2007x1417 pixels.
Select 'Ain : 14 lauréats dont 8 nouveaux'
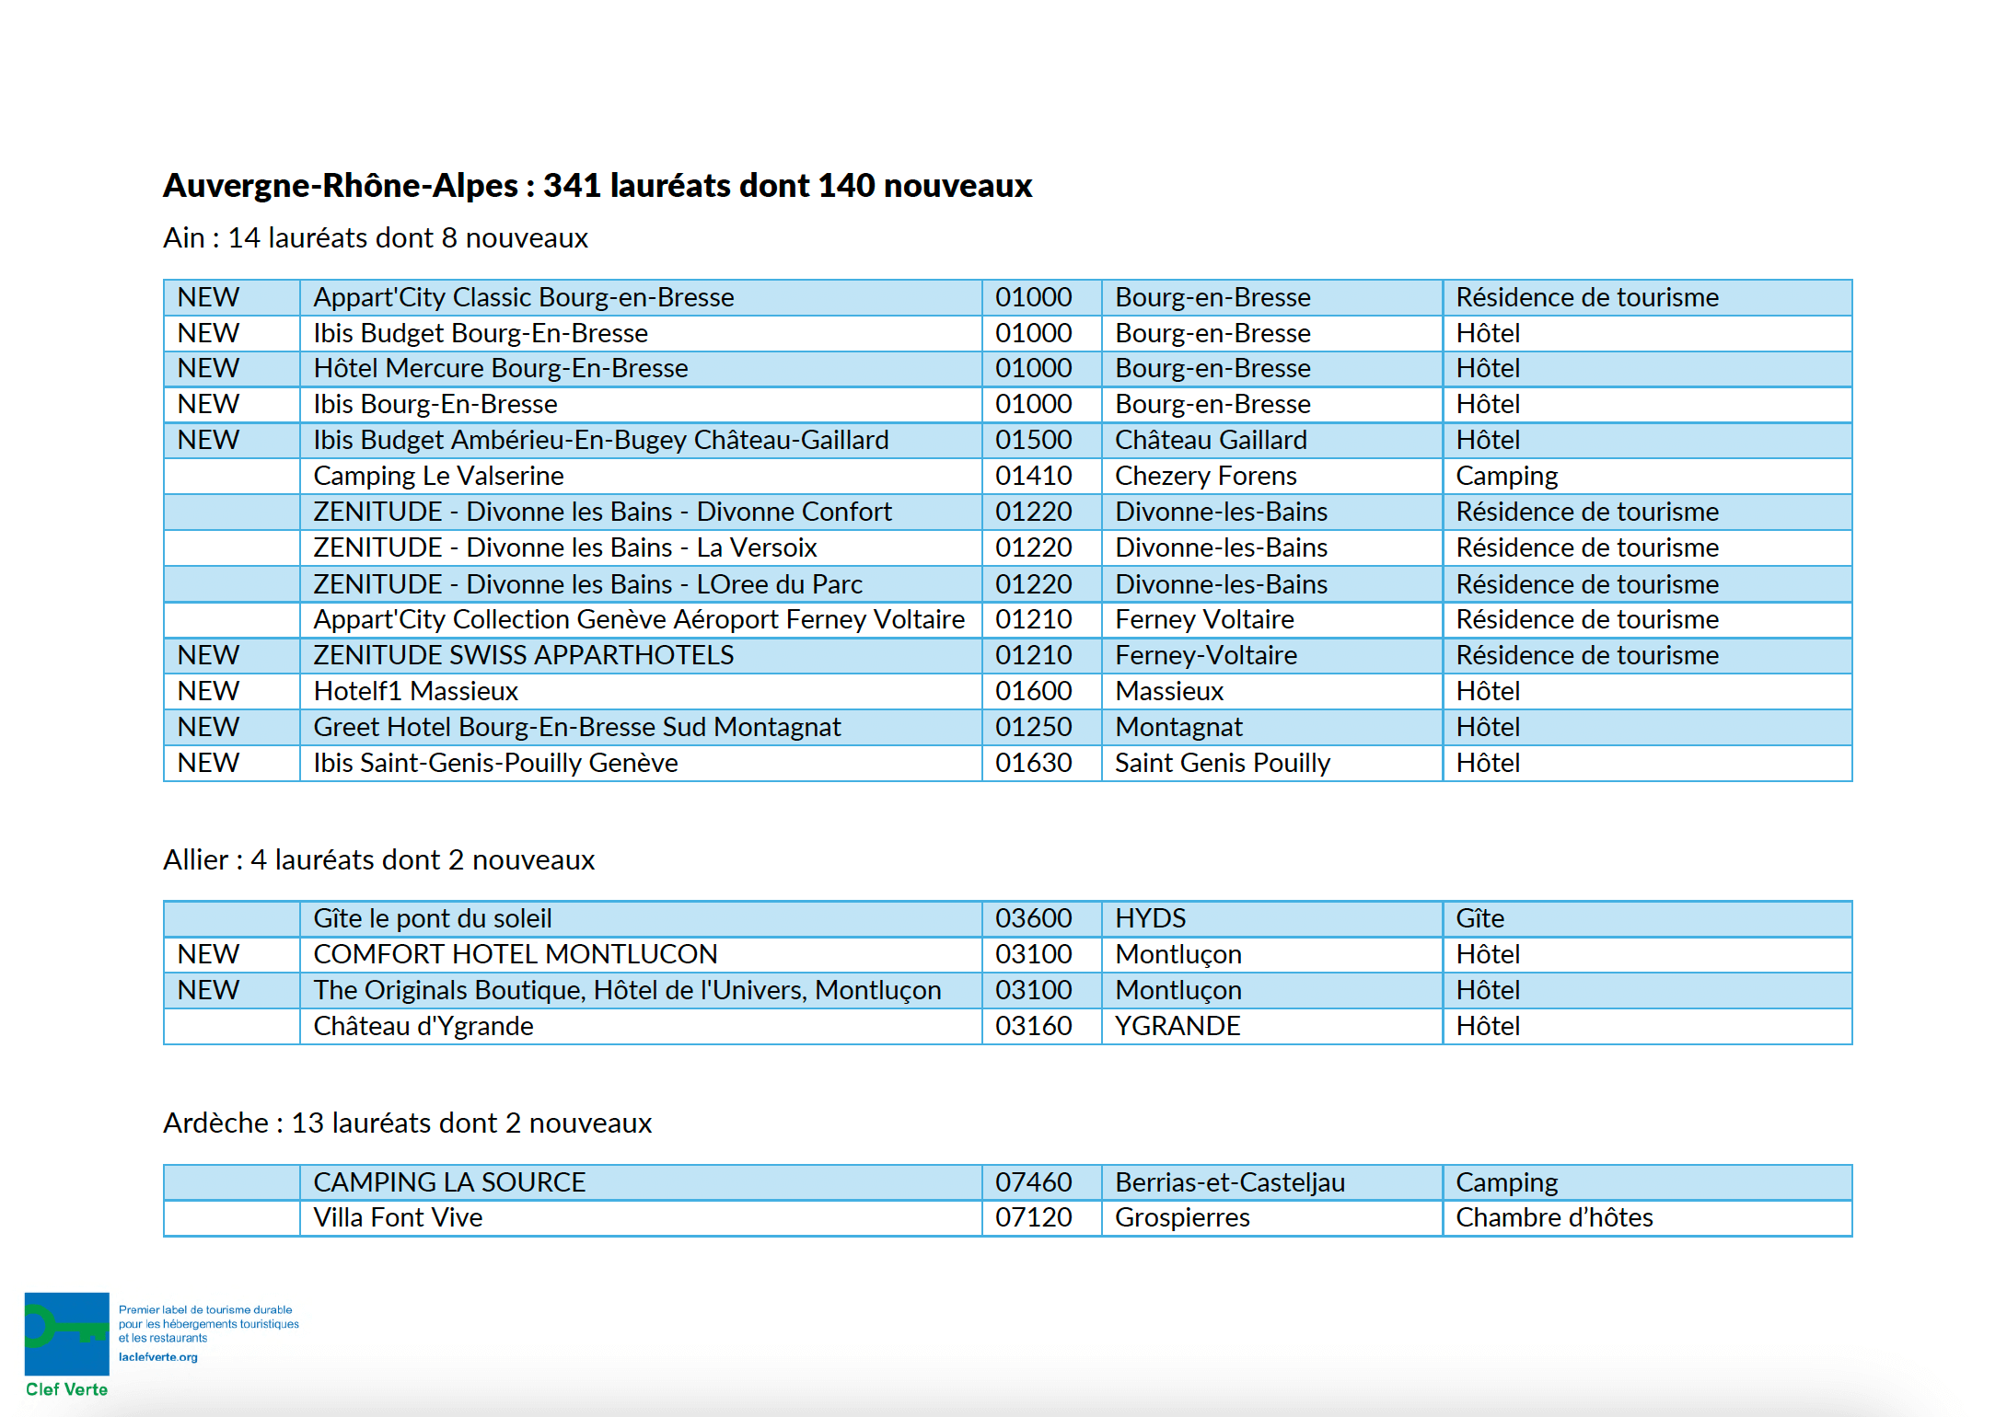[x=376, y=238]
